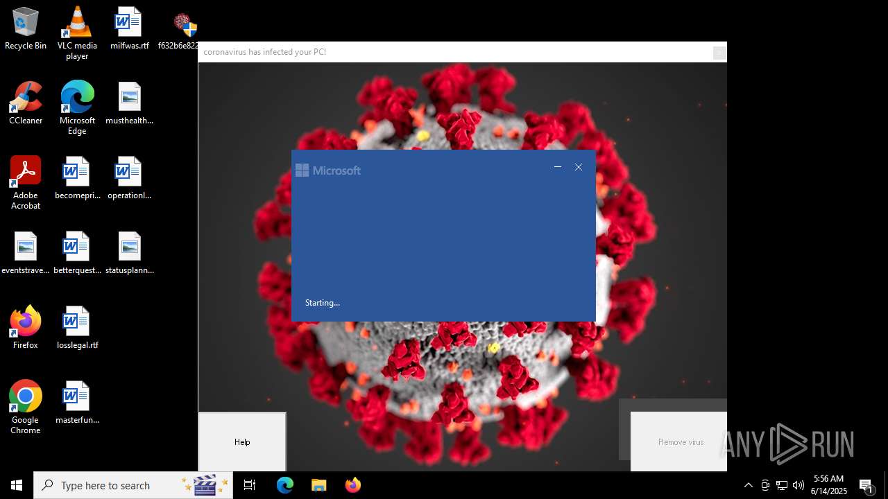Viewport: 888px width, 499px height.
Task: Click the coronavirus window title text
Action: (264, 52)
